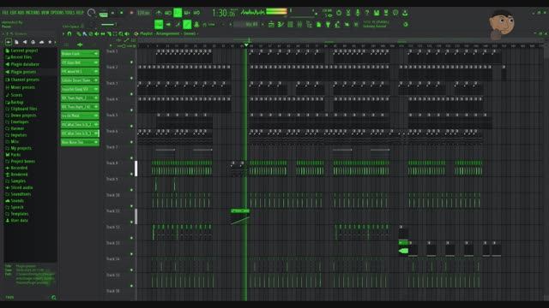Screen dimensions: 549x308
Task: Mute Track 1 with its green dot
Action: (x=131, y=62)
